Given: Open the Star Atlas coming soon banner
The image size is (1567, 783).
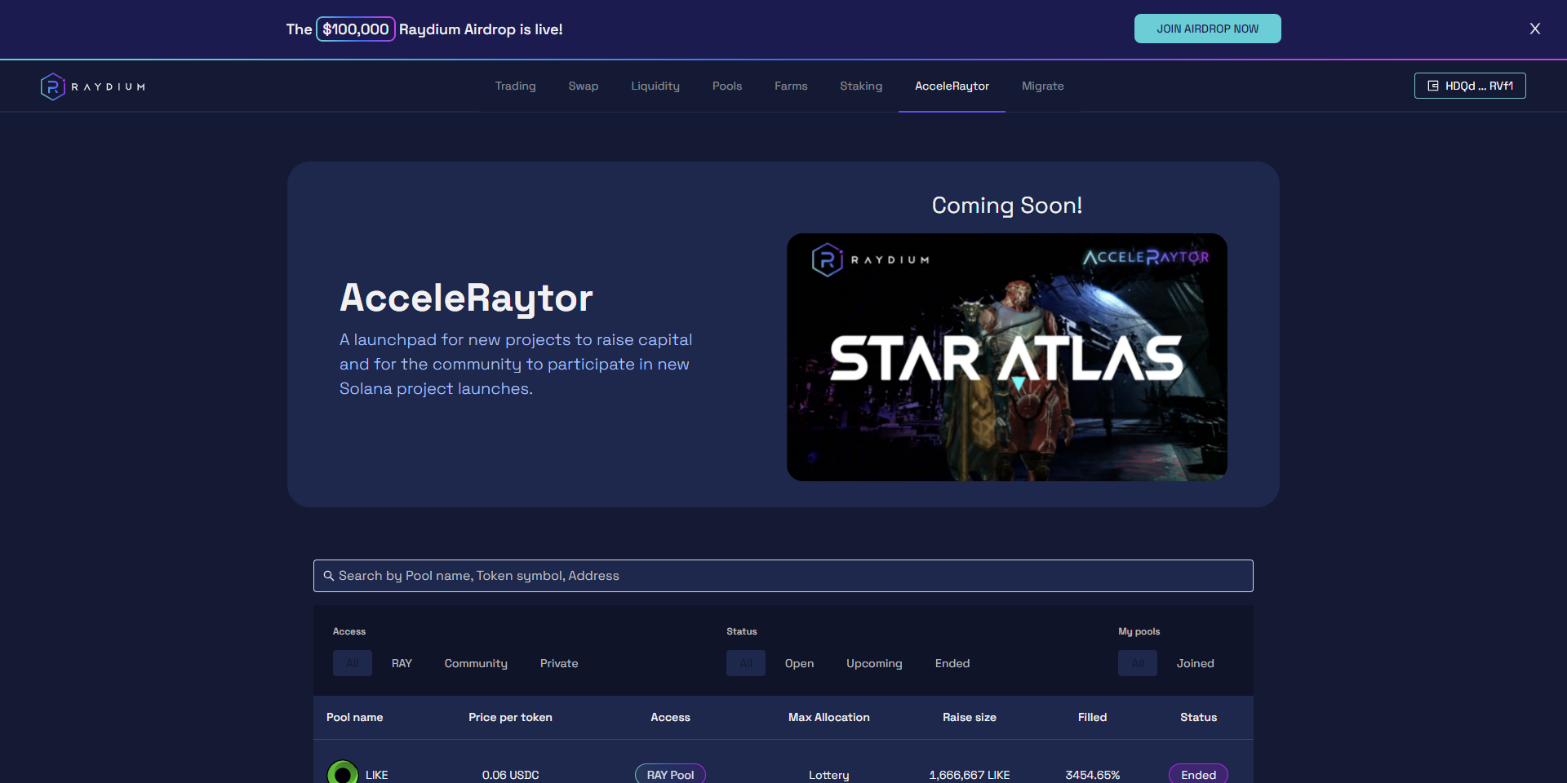Looking at the screenshot, I should click(x=1006, y=357).
